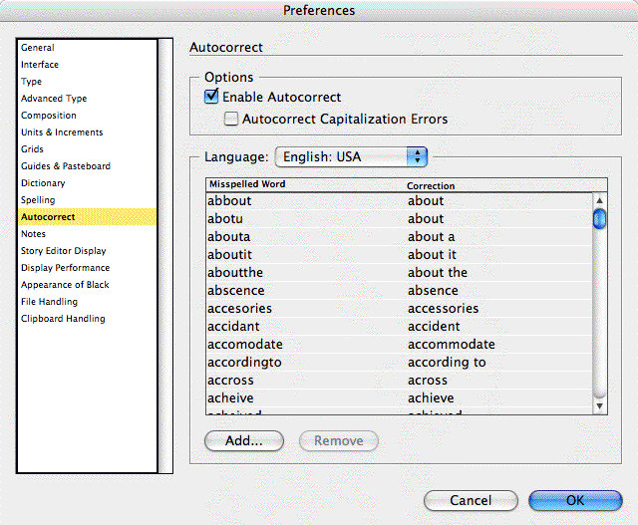Screen dimensions: 638x525
Task: Select the 'accomodate' entry
Action: [x=399, y=344]
